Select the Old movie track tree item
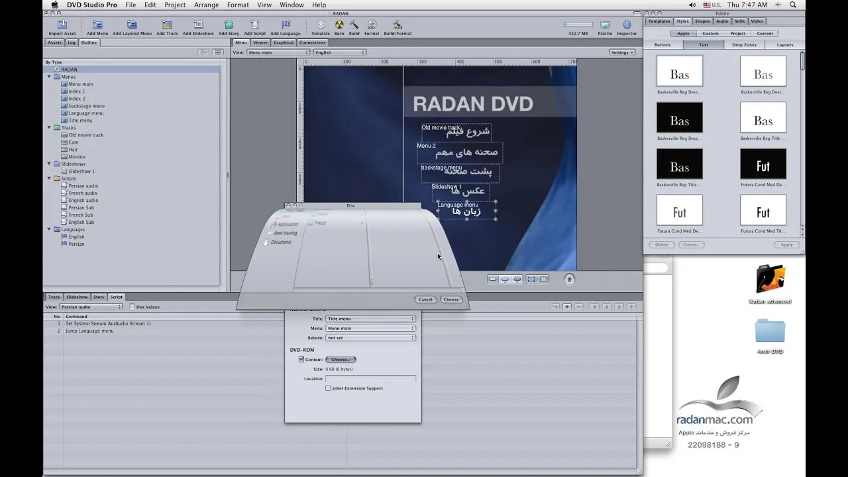Image resolution: width=848 pixels, height=477 pixels. [85, 135]
